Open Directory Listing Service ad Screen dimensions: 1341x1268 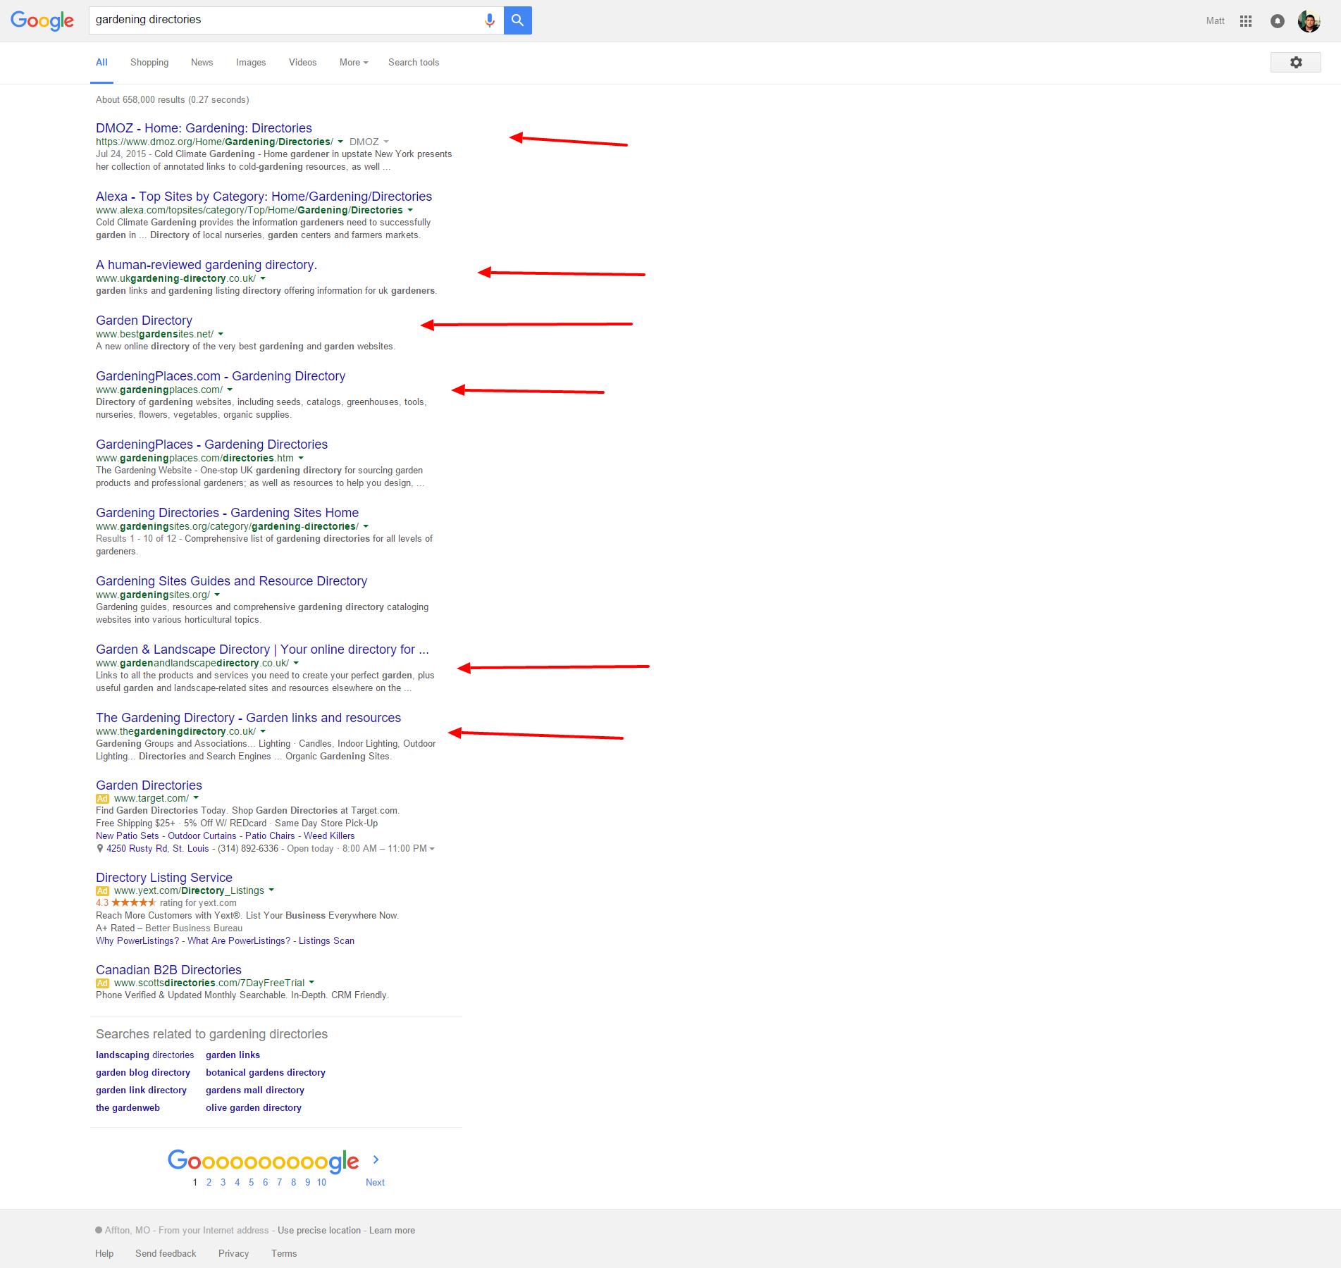[164, 878]
